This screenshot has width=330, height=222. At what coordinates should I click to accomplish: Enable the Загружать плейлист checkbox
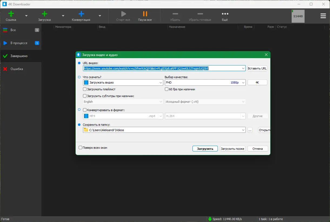[85, 89]
